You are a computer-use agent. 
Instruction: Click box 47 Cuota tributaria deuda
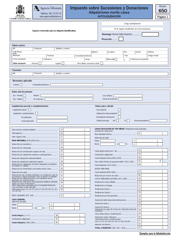(153, 171)
